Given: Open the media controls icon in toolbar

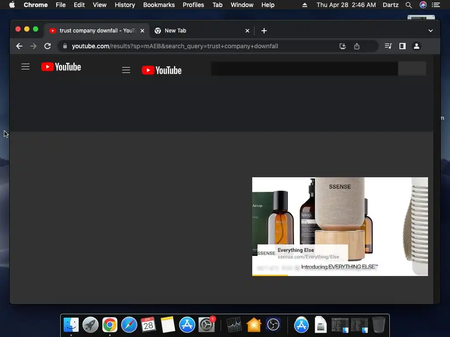Looking at the screenshot, I should [388, 46].
